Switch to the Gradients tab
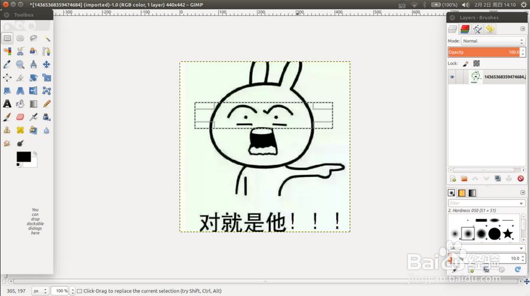530x296 pixels. 472,193
